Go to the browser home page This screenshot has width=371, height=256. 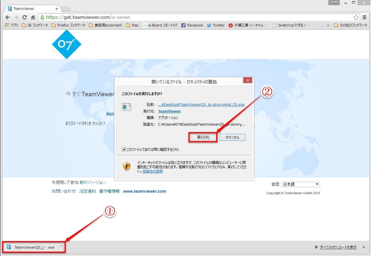click(x=33, y=17)
